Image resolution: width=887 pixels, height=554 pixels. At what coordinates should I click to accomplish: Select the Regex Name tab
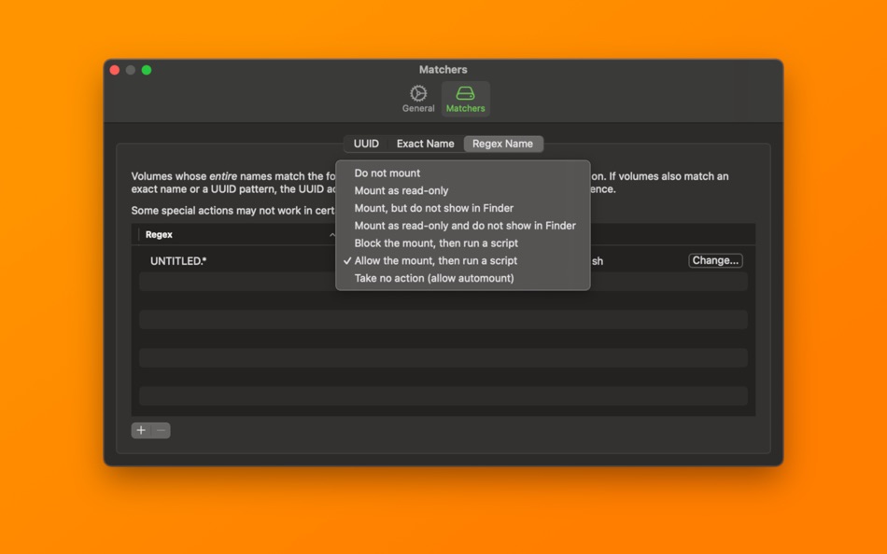coord(502,144)
